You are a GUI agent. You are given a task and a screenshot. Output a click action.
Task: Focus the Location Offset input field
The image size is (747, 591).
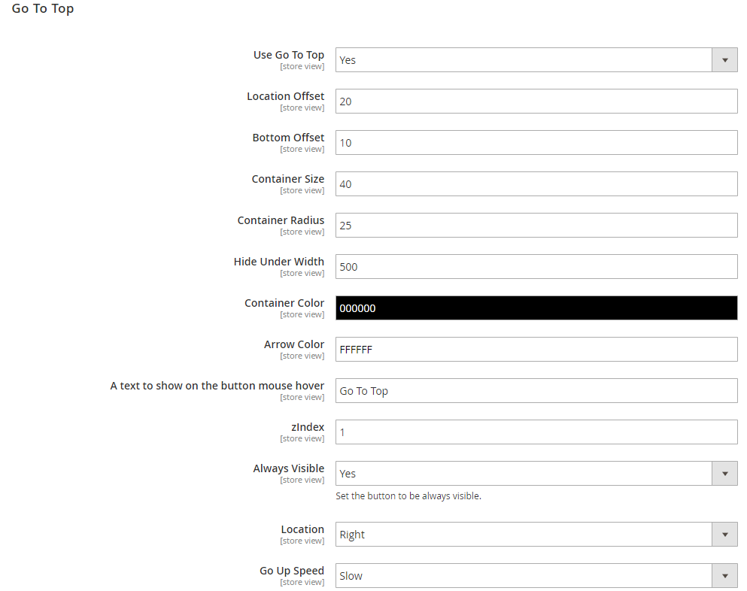pos(536,101)
